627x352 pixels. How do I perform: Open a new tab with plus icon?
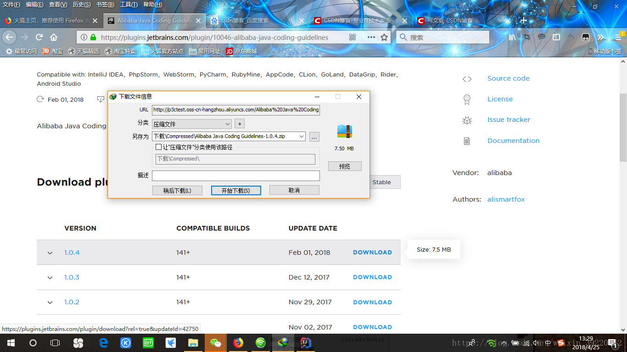pos(524,20)
